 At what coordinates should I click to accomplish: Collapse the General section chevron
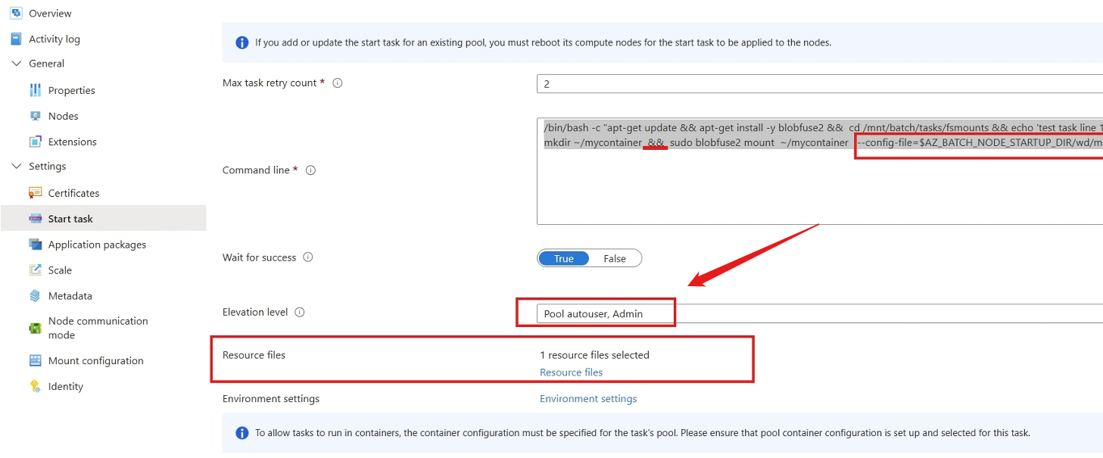click(16, 64)
